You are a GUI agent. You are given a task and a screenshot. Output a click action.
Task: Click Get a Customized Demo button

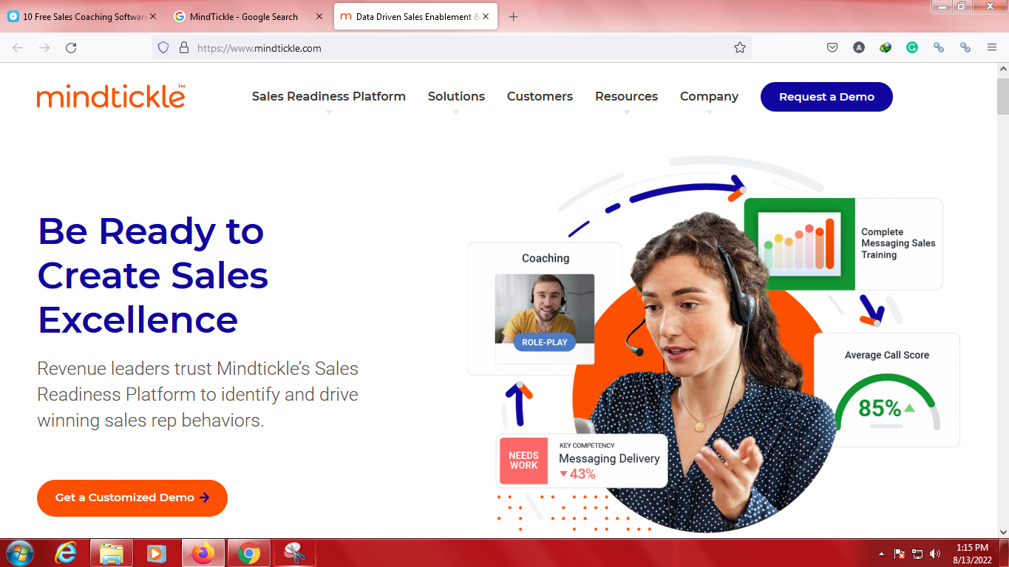pos(132,498)
